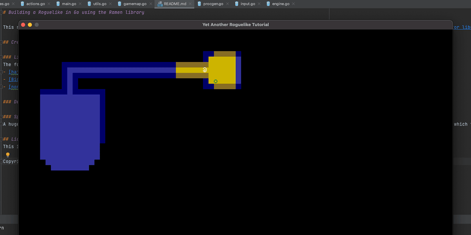Collapse the first subheading fold arrow in the gutter
The height and width of the screenshot is (235, 471).
[2, 42]
